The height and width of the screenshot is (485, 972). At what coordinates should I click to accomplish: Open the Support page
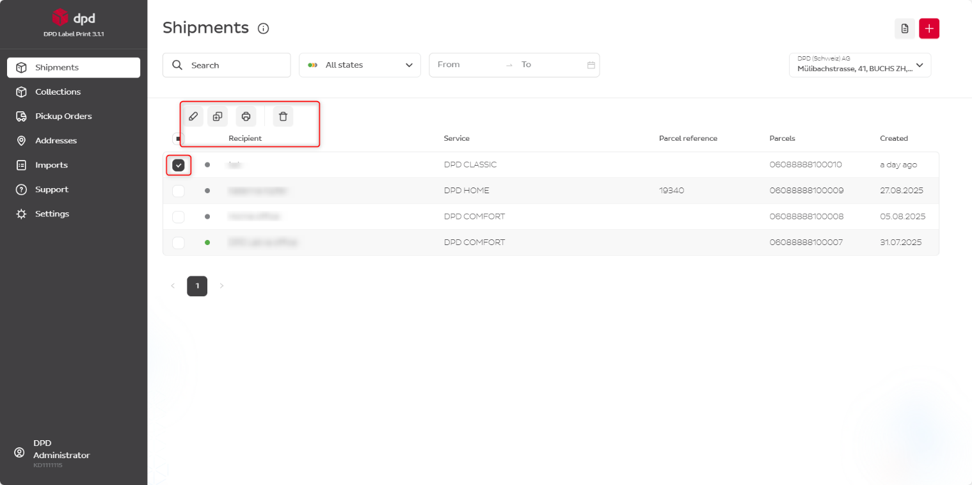[74, 189]
